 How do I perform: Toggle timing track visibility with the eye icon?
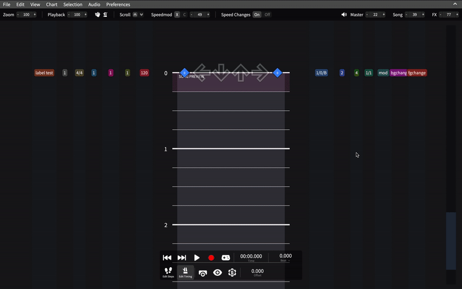218,272
